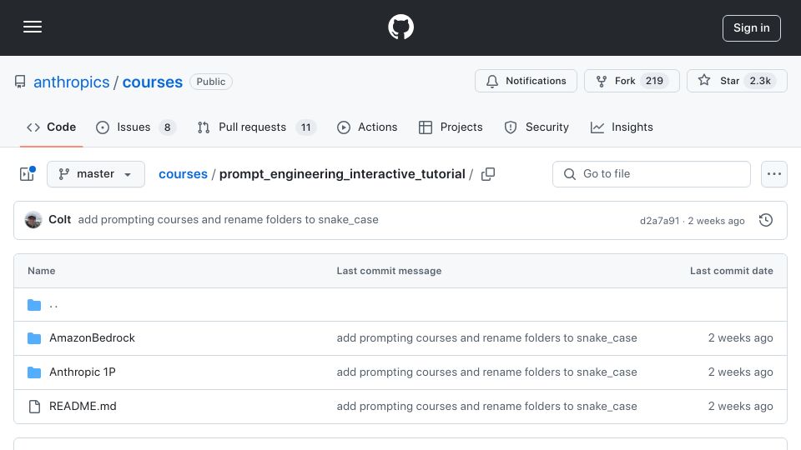Click the Name column header

click(x=42, y=271)
